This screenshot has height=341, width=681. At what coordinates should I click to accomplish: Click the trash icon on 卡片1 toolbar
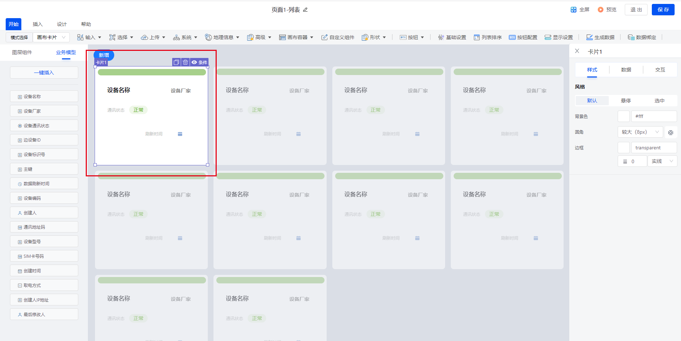[185, 62]
